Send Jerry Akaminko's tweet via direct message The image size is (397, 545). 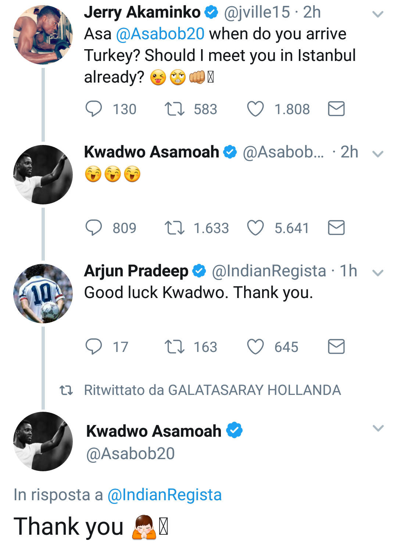tap(336, 109)
